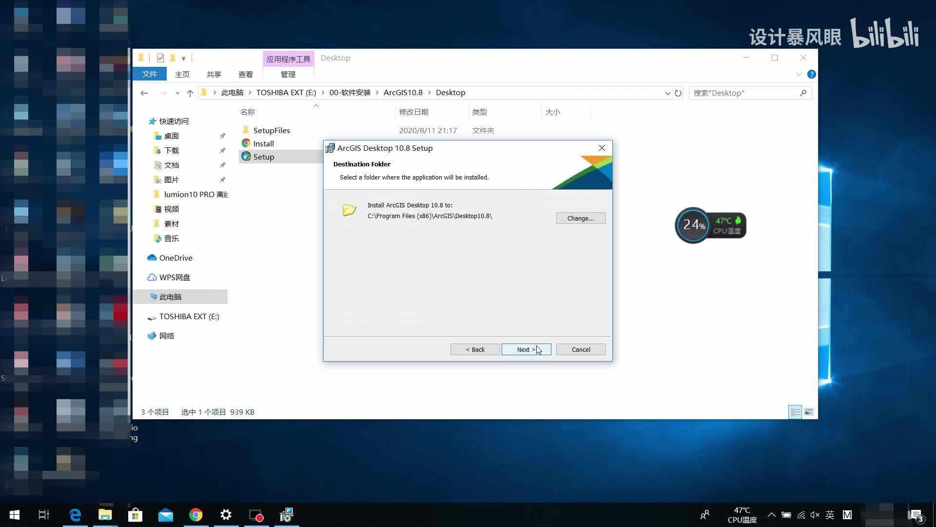The image size is (936, 527).
Task: Open the 主页 ribbon tab
Action: [182, 74]
